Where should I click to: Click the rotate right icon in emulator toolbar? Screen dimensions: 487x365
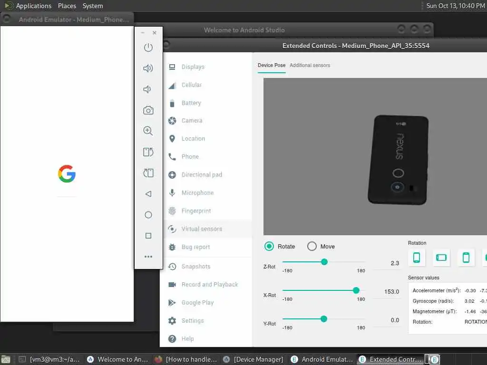pyautogui.click(x=148, y=173)
